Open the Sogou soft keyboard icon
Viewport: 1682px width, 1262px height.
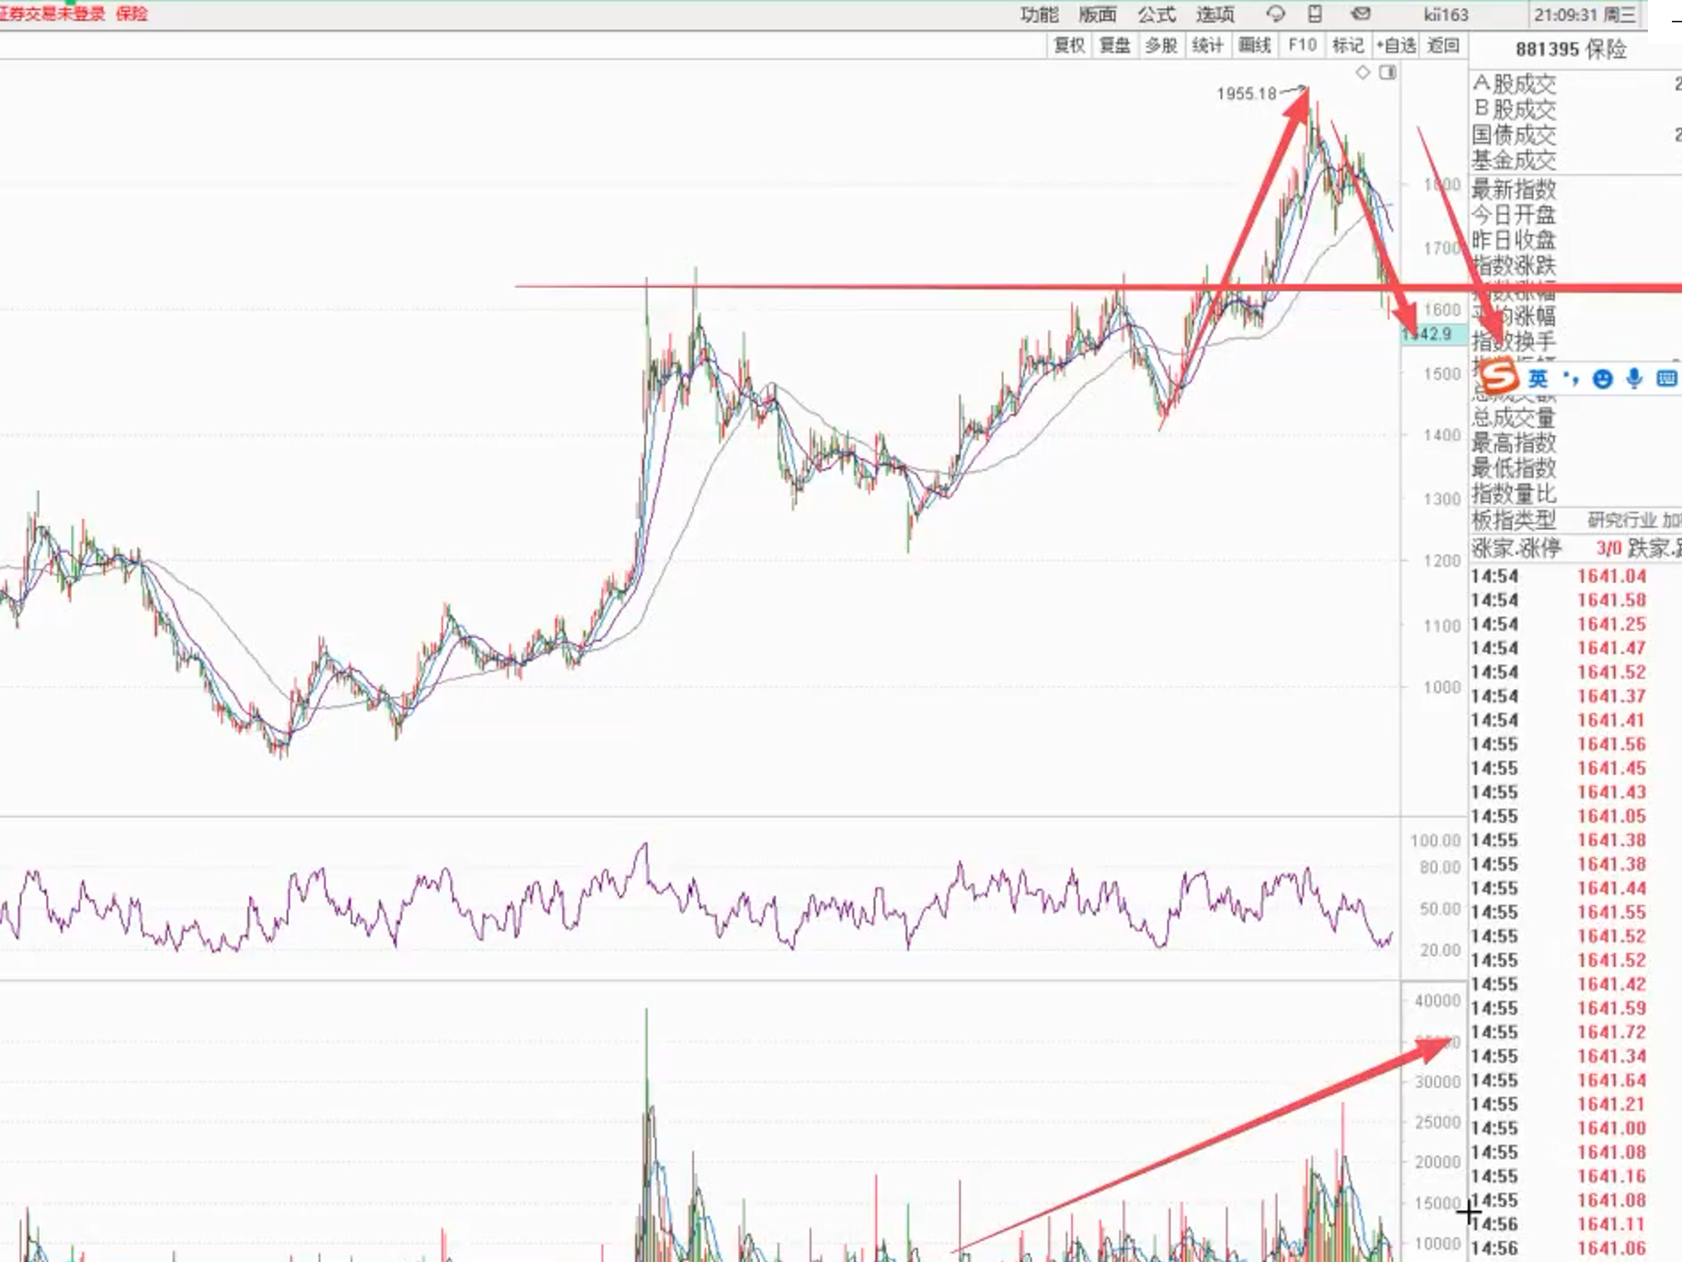[1666, 379]
